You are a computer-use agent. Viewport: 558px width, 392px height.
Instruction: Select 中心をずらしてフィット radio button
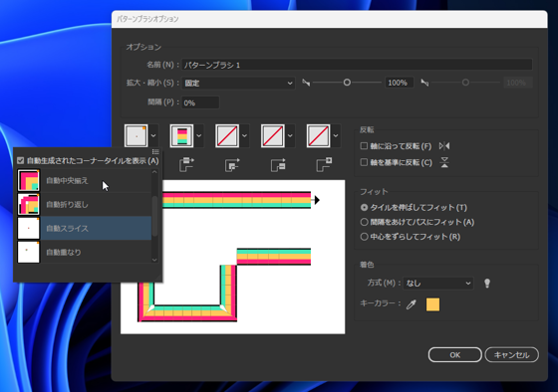tap(364, 237)
